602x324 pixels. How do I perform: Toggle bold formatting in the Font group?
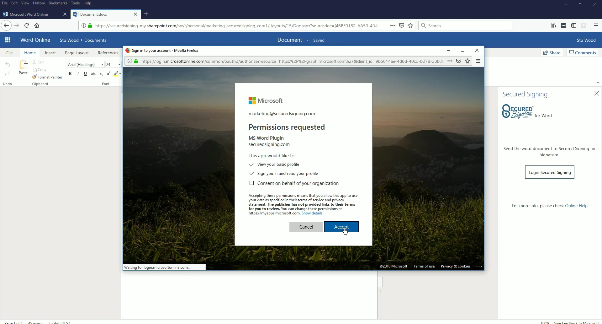tap(70, 73)
